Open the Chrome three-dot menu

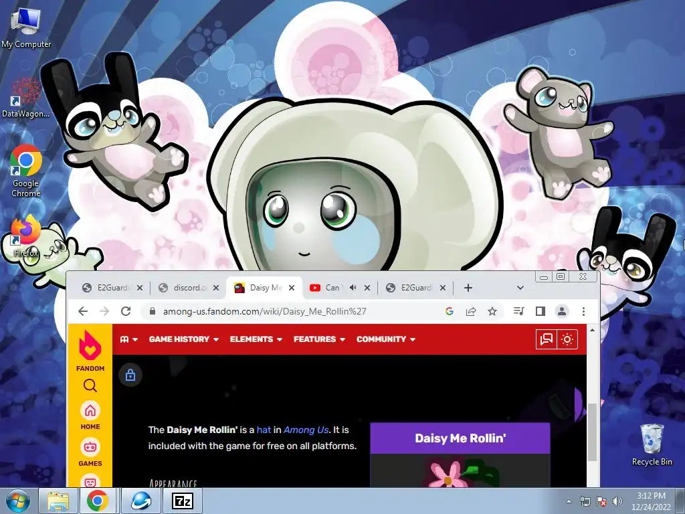click(x=583, y=311)
